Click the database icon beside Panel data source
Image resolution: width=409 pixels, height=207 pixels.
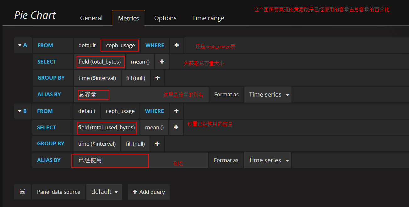[22, 192]
